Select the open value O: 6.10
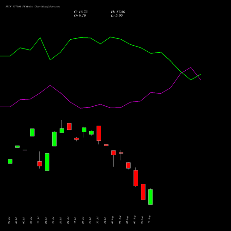 click(80, 16)
